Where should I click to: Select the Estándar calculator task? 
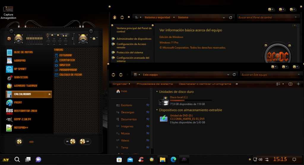click(x=64, y=55)
